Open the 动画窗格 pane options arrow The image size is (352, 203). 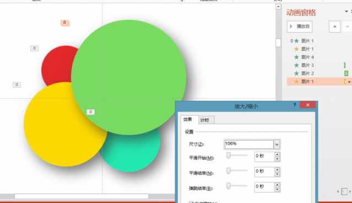346,12
